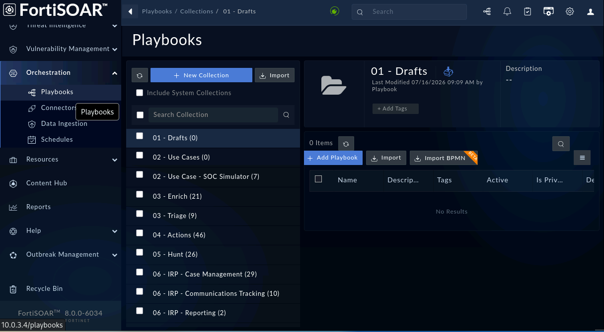Go to Content Hub
Screen dimensions: 604x332
click(x=47, y=183)
